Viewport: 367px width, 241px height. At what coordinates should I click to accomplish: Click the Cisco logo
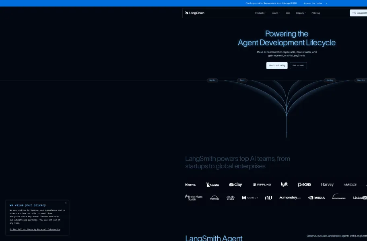coord(230,198)
